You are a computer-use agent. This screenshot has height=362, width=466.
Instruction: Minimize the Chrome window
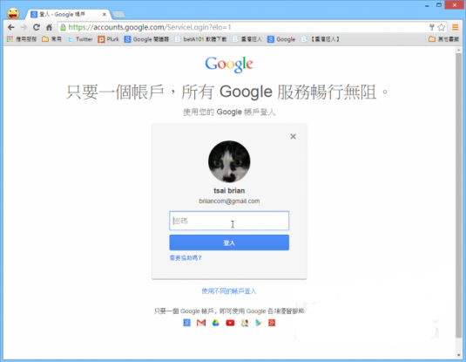(x=427, y=5)
